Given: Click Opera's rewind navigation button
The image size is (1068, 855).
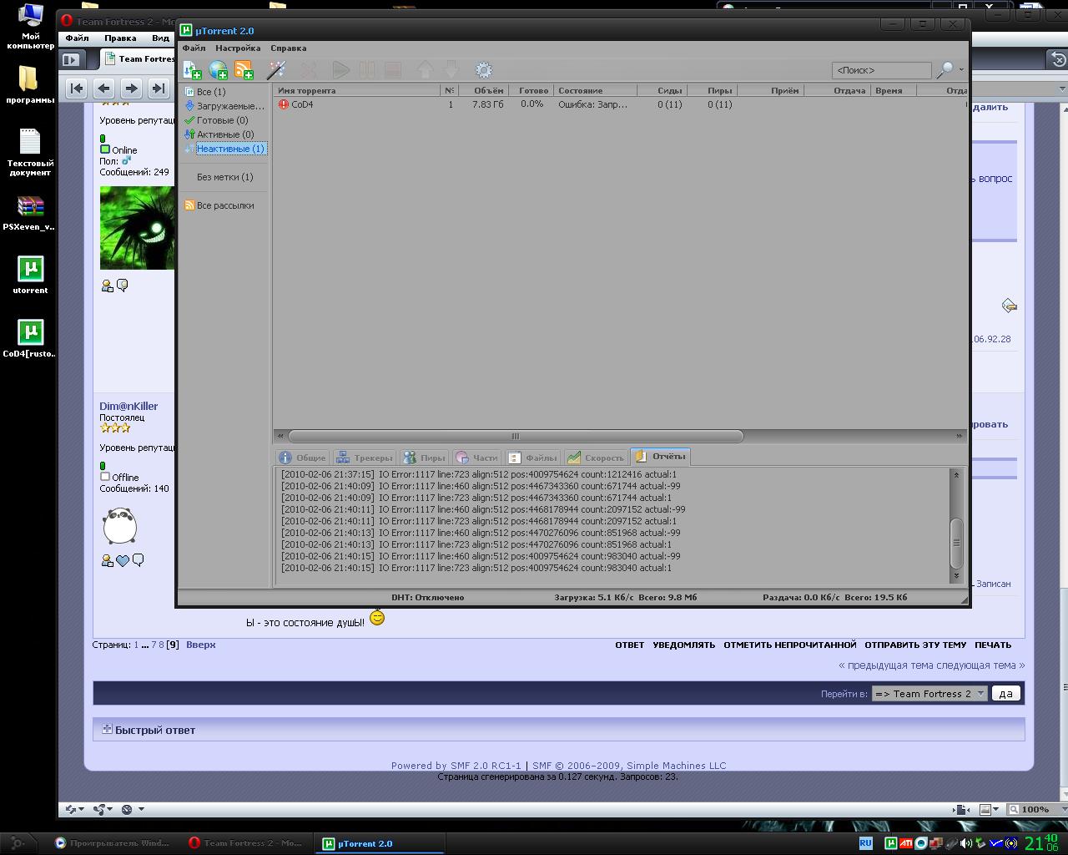Looking at the screenshot, I should 77,88.
